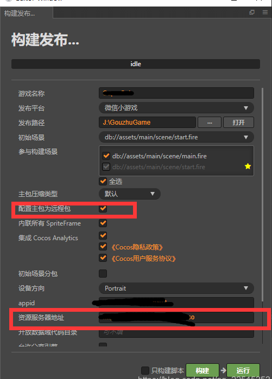Open the Cocos隐私政策 link
Screen dimensions: 272x379
(x=137, y=247)
